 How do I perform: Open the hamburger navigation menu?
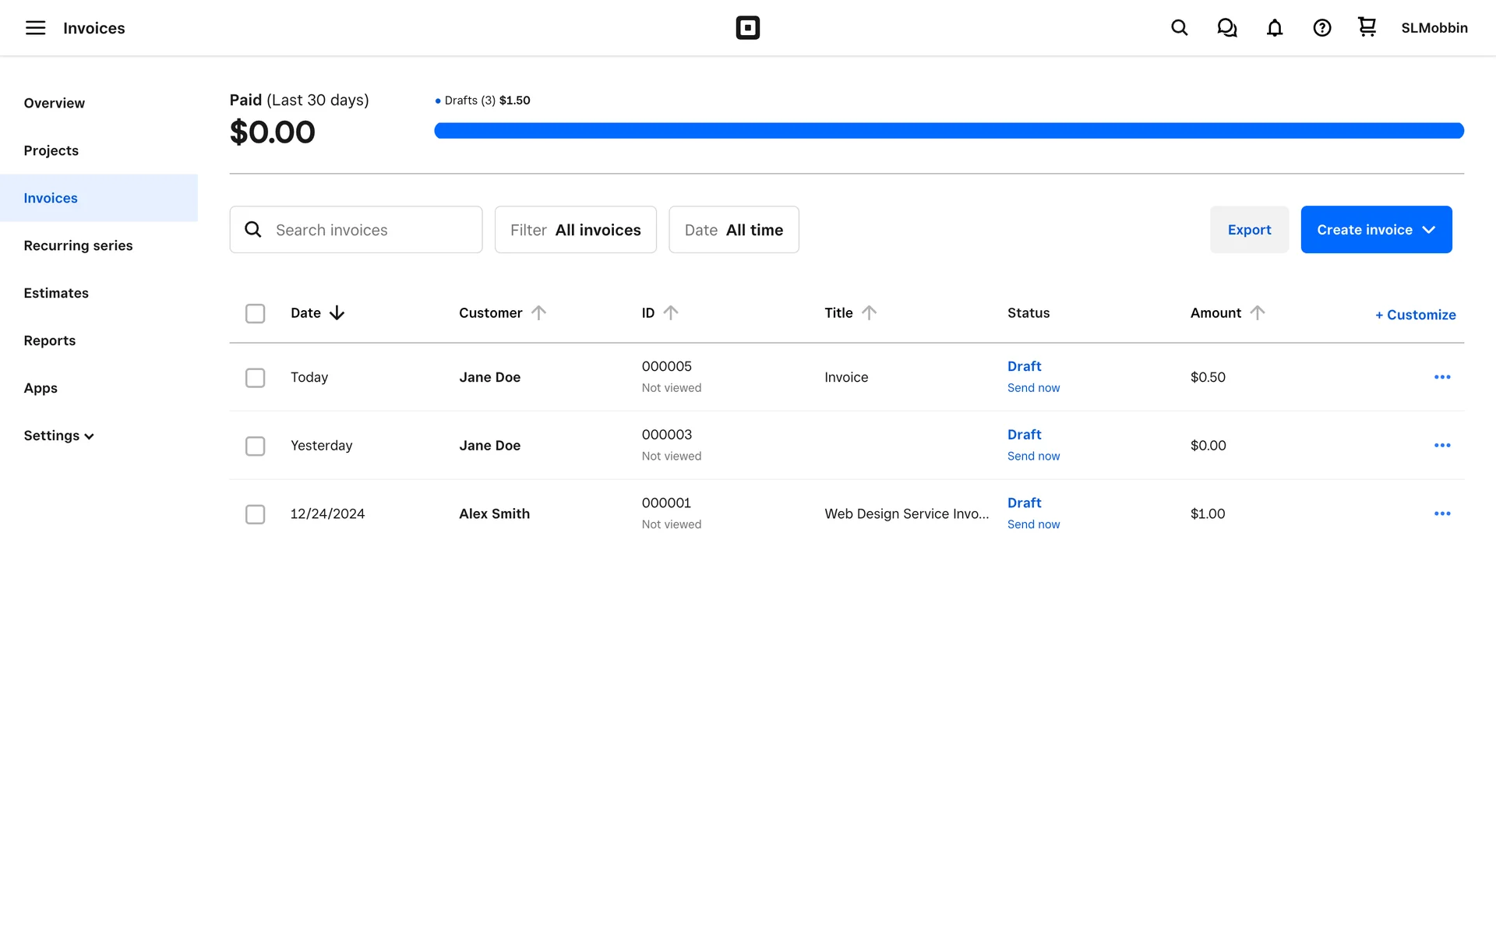(x=35, y=28)
